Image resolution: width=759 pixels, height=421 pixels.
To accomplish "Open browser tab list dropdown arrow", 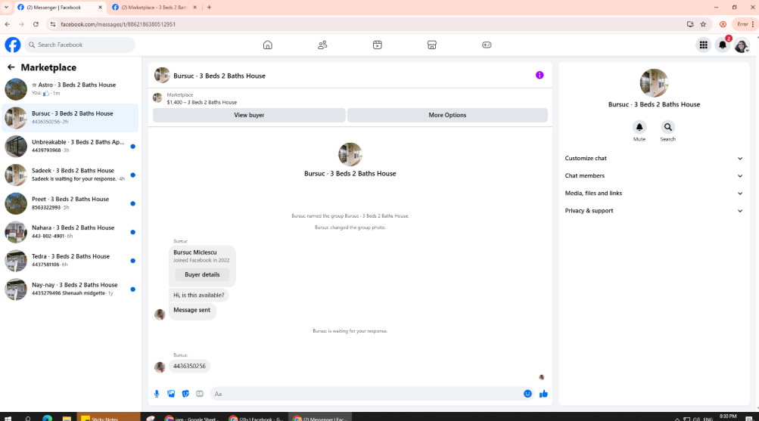I will [x=6, y=8].
